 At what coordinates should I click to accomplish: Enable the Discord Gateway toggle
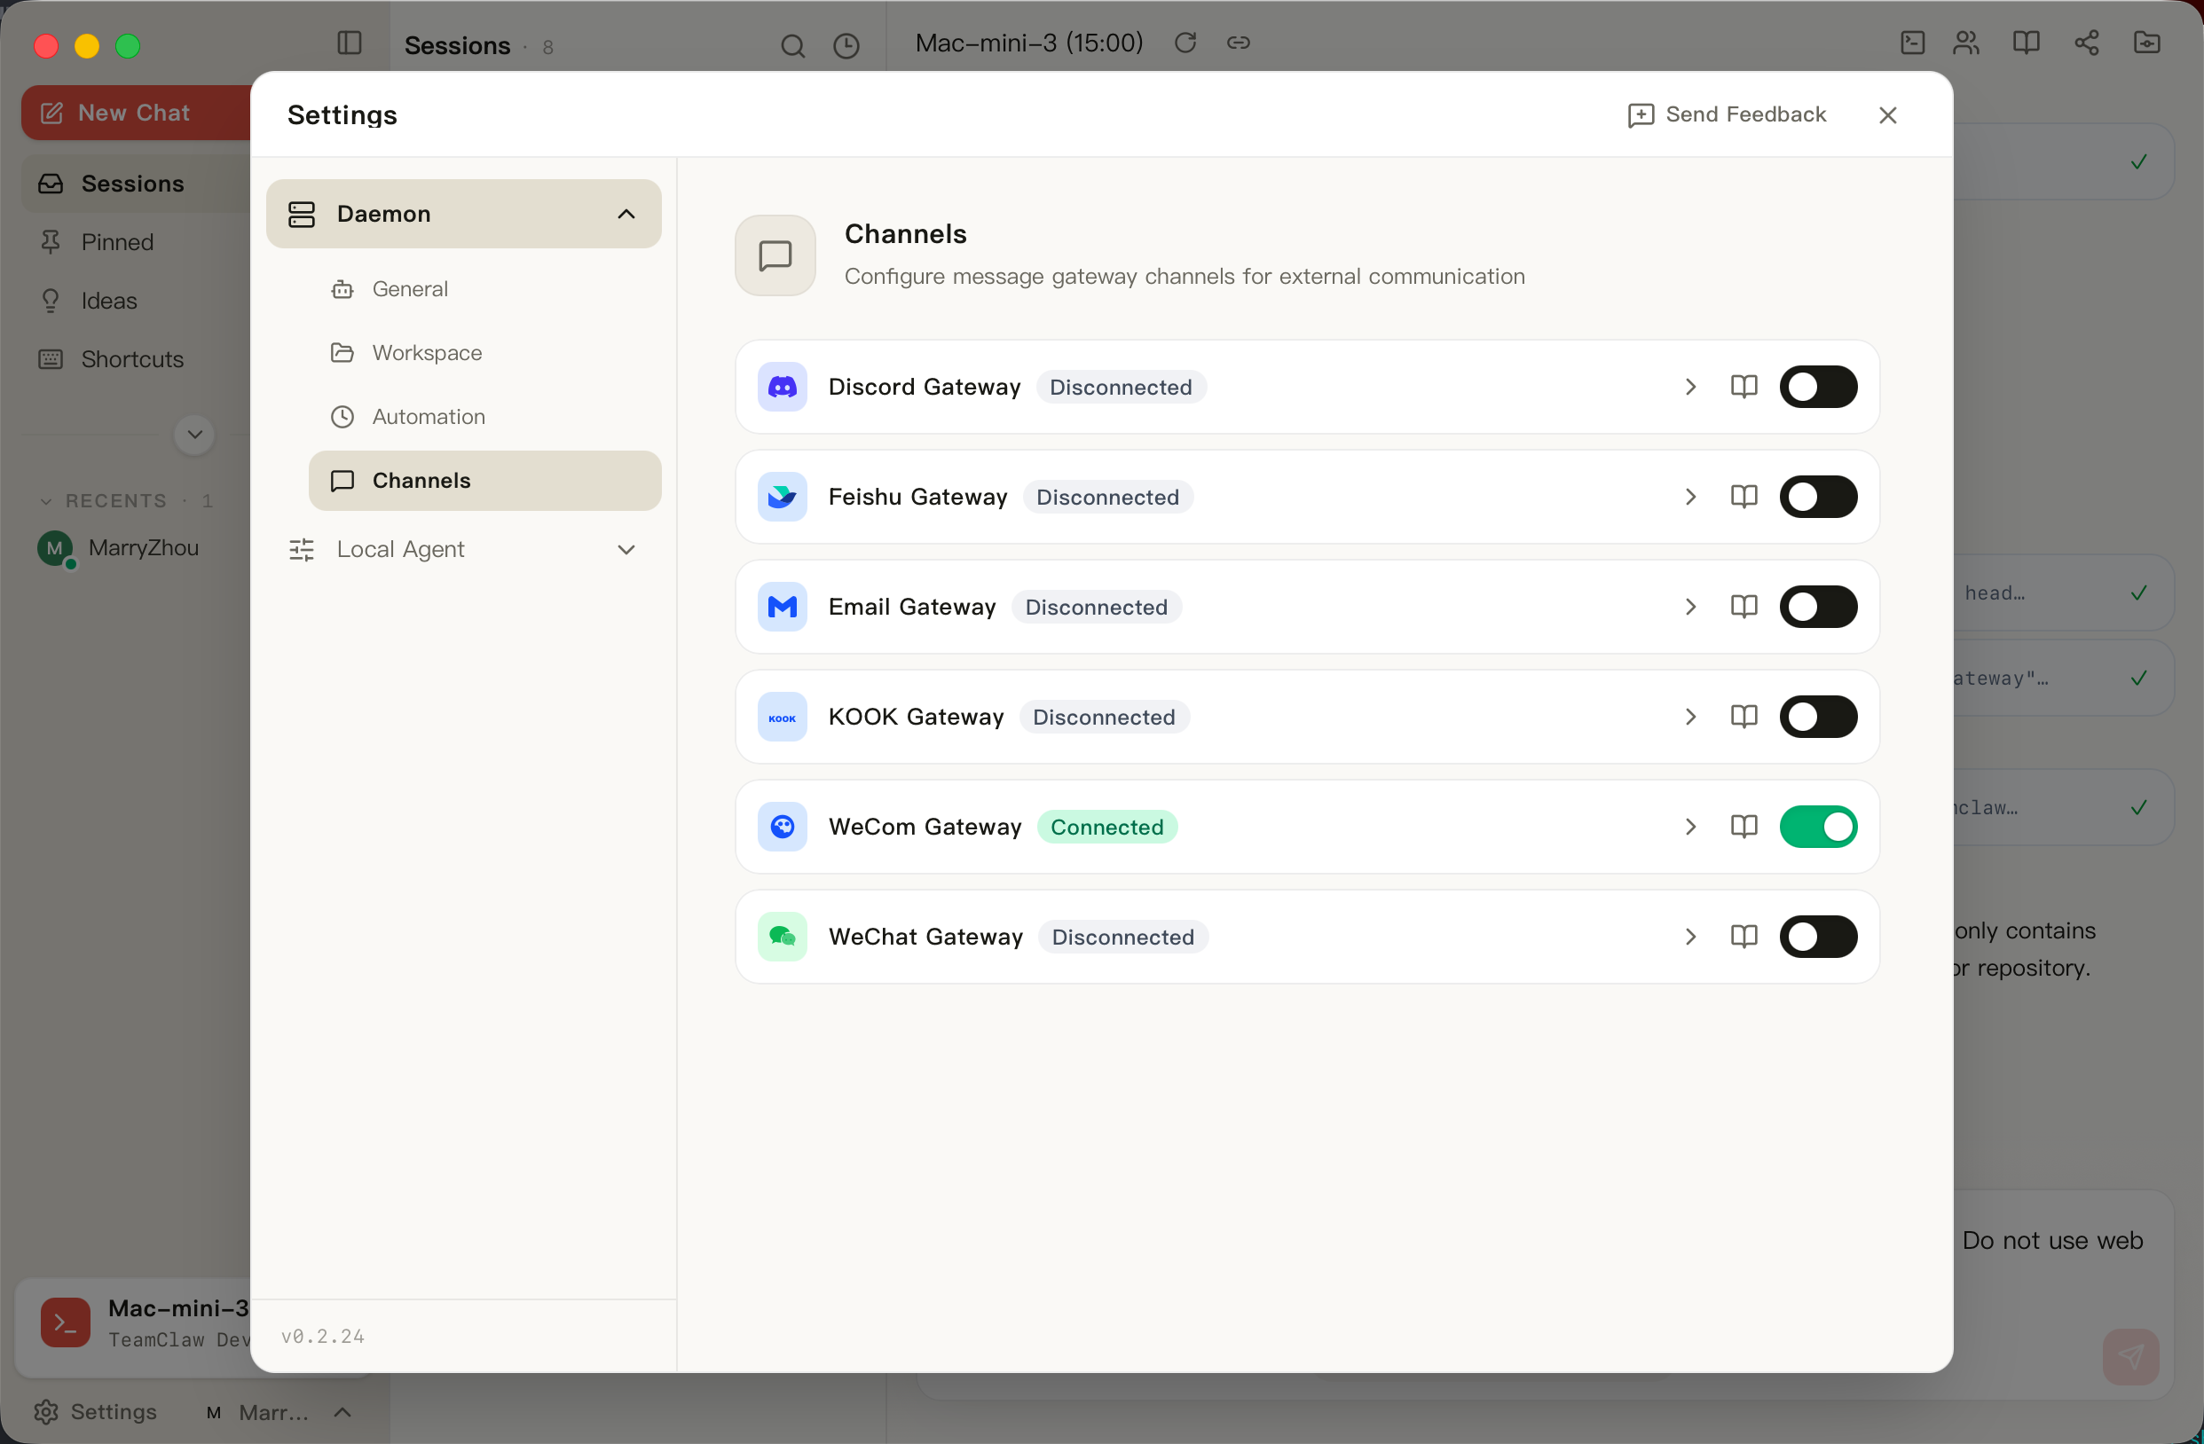tap(1818, 387)
